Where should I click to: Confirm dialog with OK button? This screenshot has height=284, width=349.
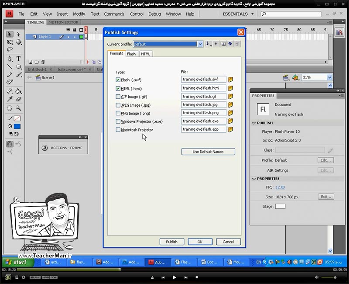tap(200, 242)
